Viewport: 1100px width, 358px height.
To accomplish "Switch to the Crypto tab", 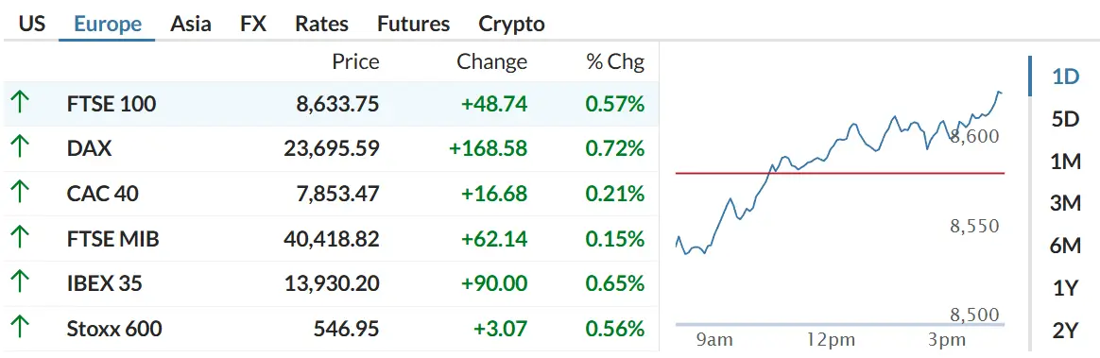I will (x=511, y=24).
